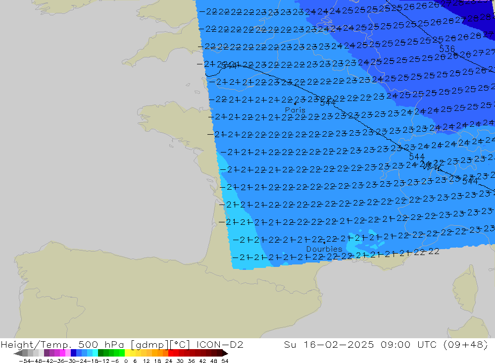Click the Paris city label

click(x=295, y=110)
